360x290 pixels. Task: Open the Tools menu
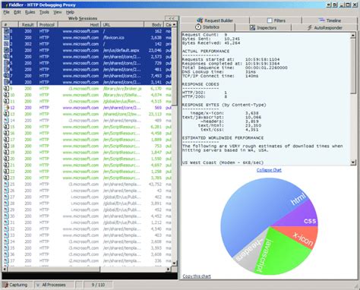(x=44, y=12)
